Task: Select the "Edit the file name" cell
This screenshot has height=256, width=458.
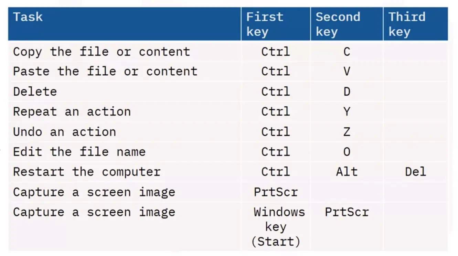Action: click(79, 152)
